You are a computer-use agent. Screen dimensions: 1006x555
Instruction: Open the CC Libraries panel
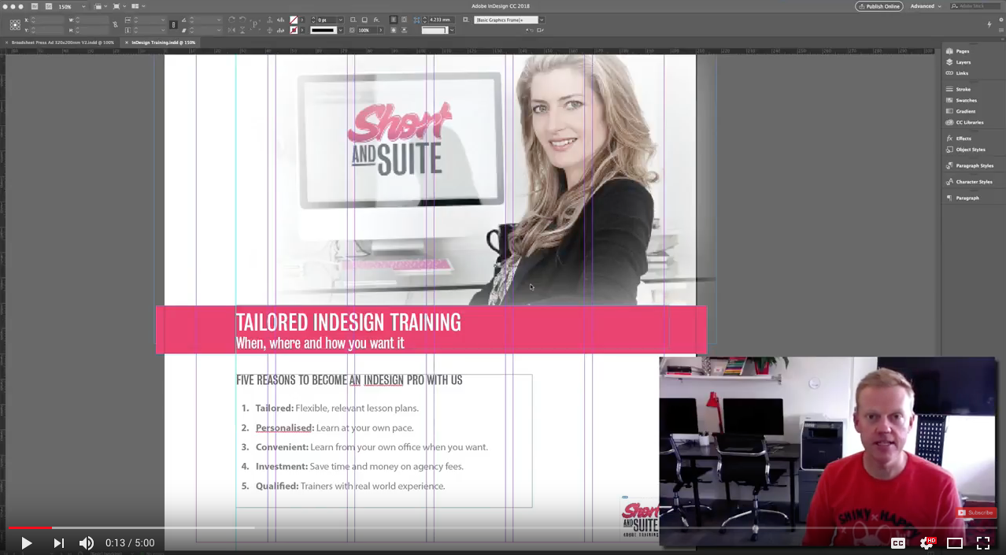[969, 122]
